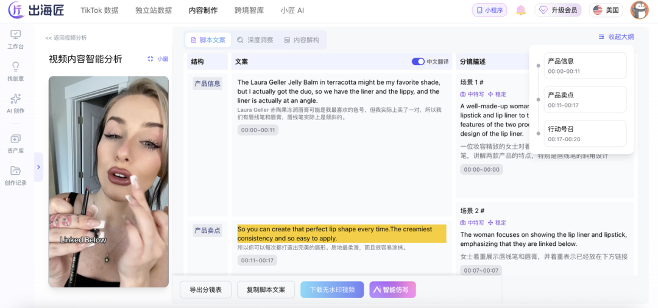Open the 内容制作 menu

click(203, 10)
